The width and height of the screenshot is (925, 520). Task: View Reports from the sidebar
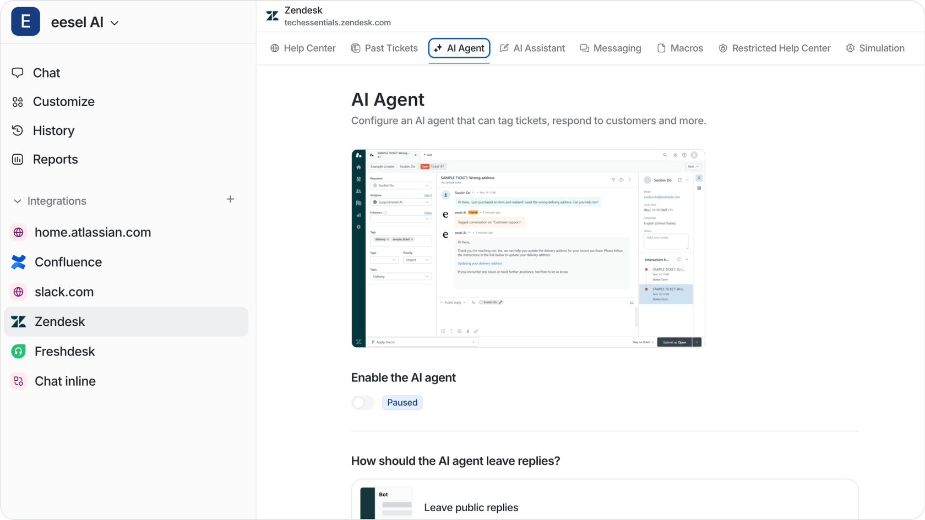click(x=55, y=159)
